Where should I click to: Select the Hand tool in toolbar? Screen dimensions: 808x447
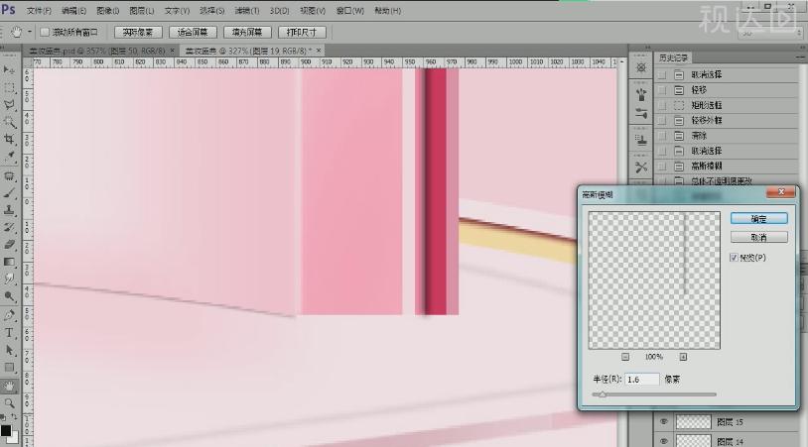tap(10, 386)
